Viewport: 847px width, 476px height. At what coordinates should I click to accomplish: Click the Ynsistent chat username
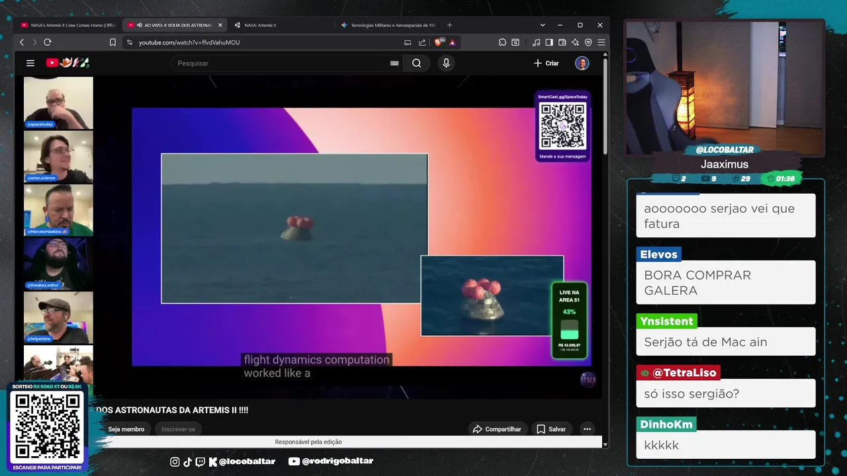666,321
